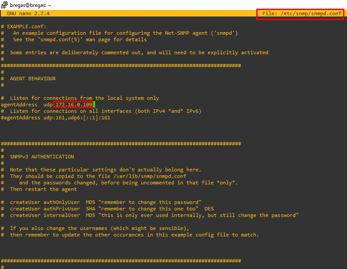The width and height of the screenshot is (347, 269).
Task: Click 'Note that these particular settings' comment line
Action: tap(101, 170)
